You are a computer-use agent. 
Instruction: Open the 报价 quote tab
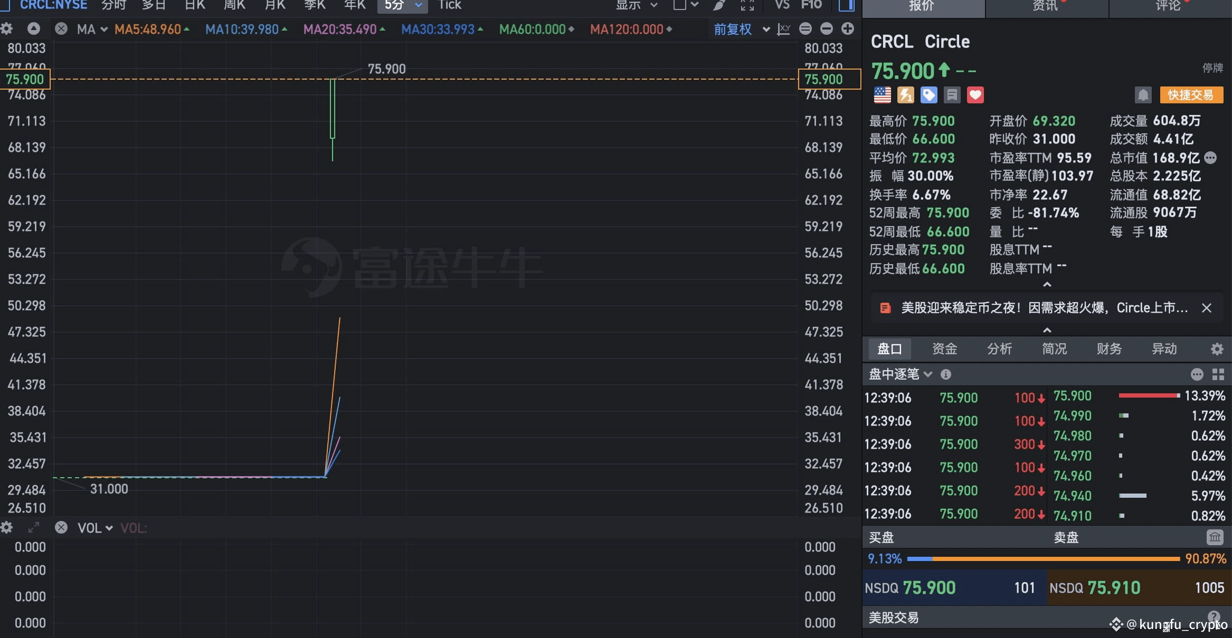click(x=923, y=7)
